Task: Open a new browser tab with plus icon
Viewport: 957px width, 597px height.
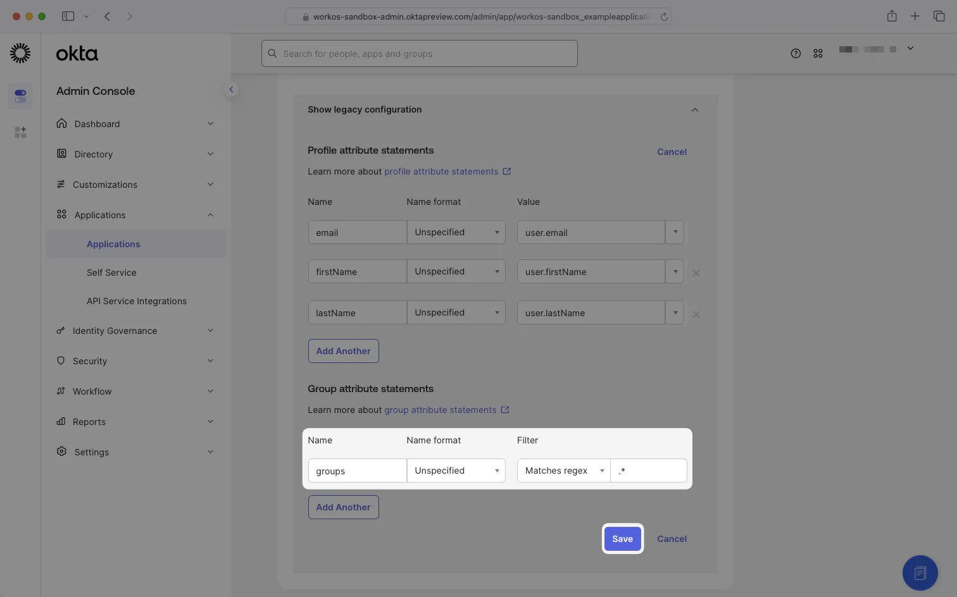Action: click(915, 16)
